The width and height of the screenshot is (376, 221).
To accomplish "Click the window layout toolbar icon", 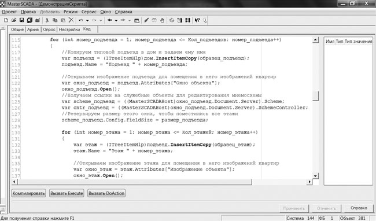I will coord(137,21).
